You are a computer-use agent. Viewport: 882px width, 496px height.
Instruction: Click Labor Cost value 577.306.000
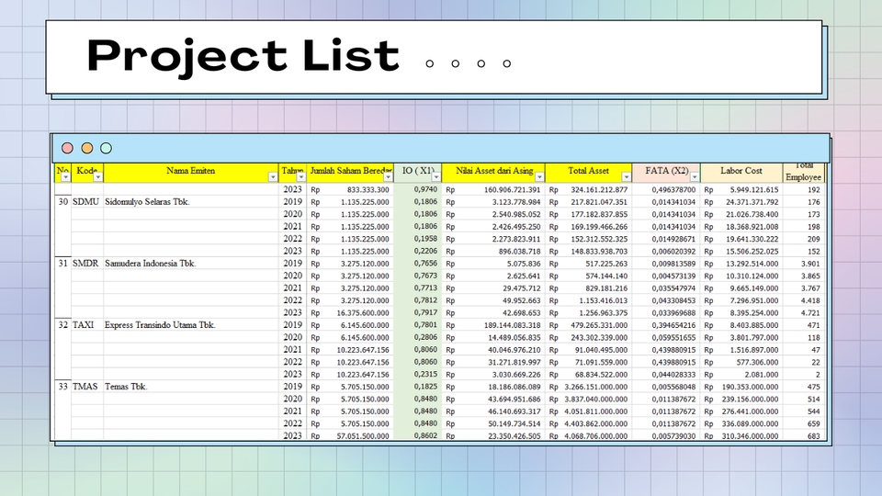pyautogui.click(x=758, y=362)
